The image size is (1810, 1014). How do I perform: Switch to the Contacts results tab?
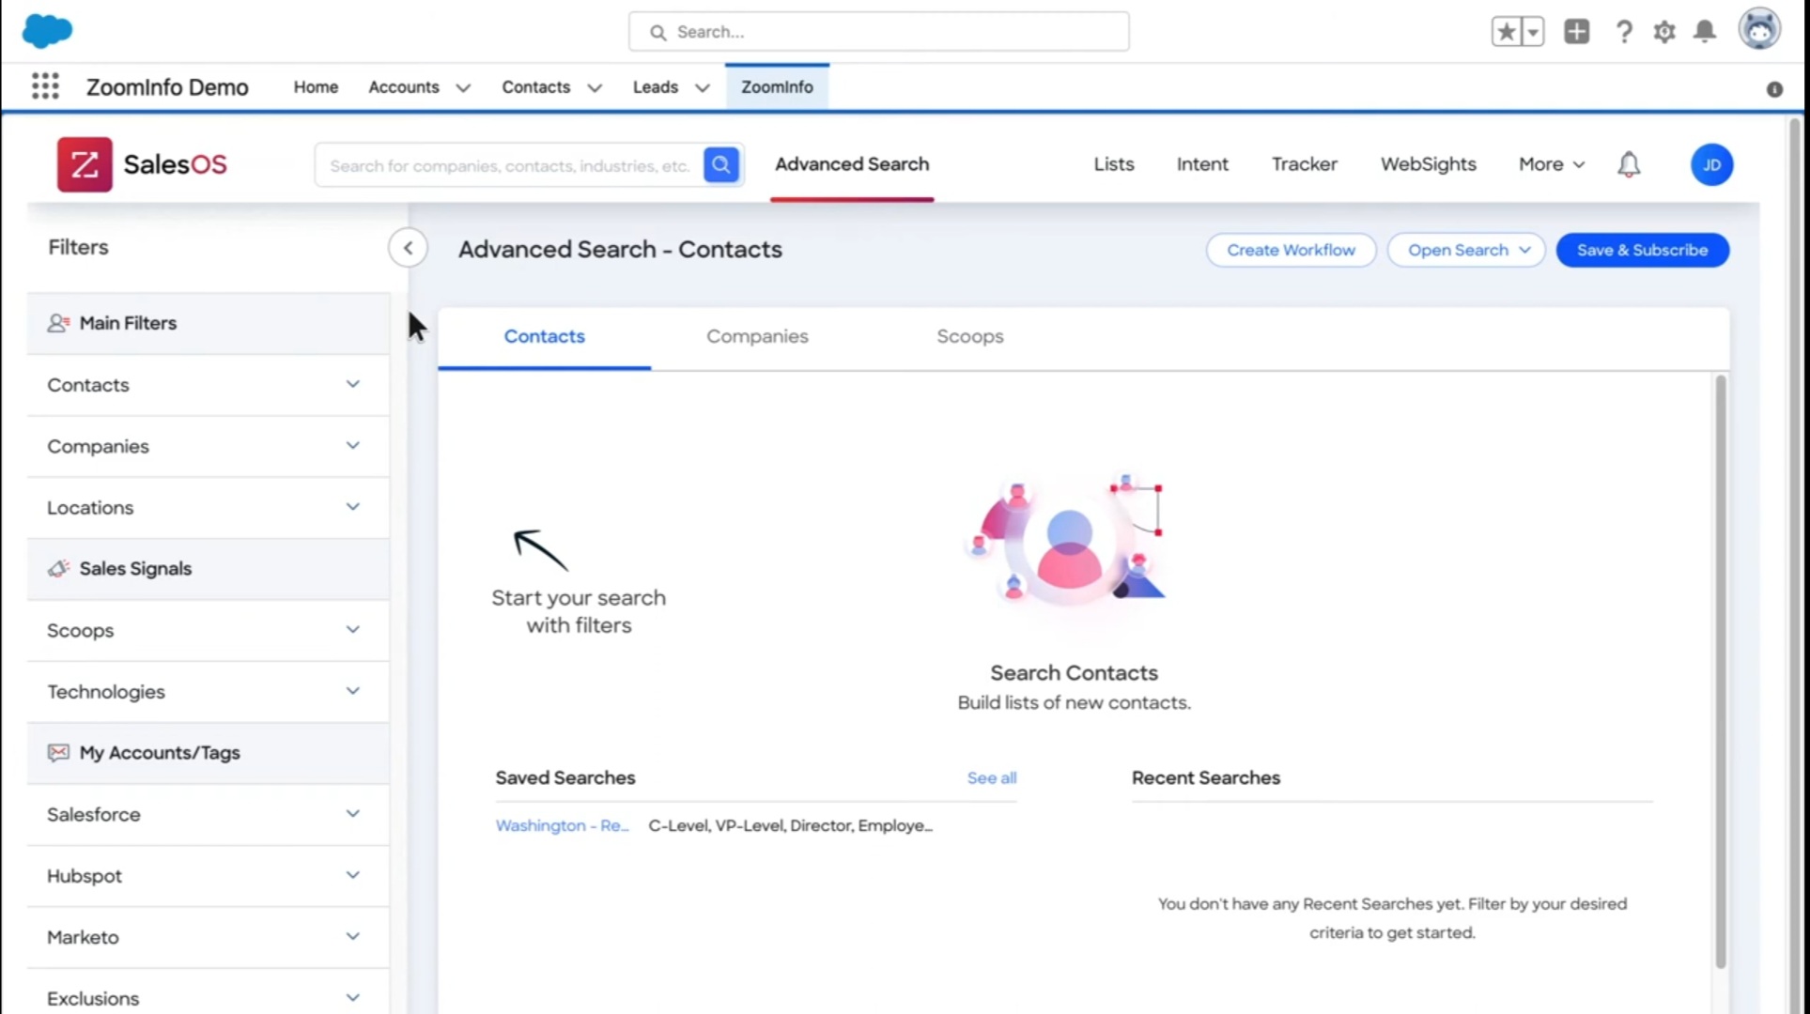click(544, 336)
